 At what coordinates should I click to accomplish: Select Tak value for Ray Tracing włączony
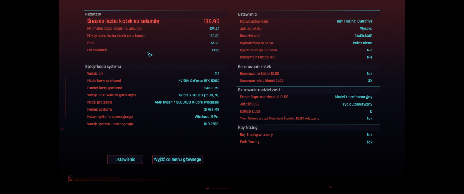(x=369, y=135)
